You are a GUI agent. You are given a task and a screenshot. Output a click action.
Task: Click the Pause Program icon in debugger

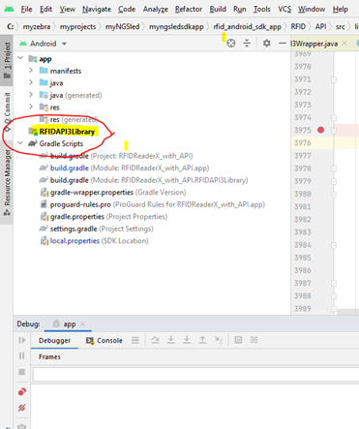[x=21, y=355]
